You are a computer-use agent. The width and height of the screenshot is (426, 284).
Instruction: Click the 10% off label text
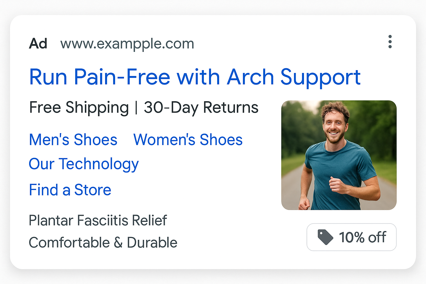[362, 237]
